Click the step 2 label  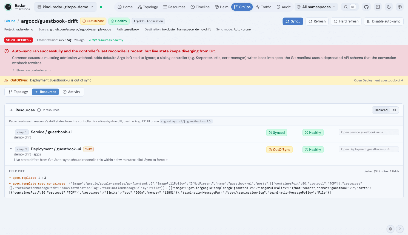click(22, 149)
